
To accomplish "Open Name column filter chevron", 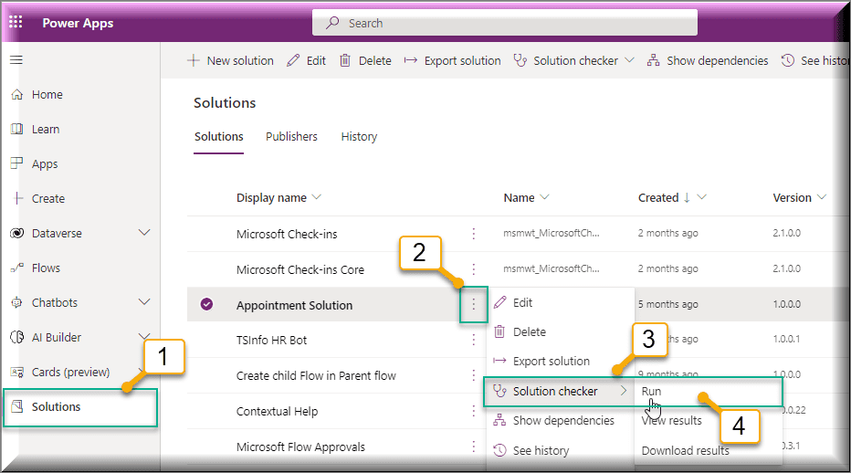I will [x=544, y=197].
